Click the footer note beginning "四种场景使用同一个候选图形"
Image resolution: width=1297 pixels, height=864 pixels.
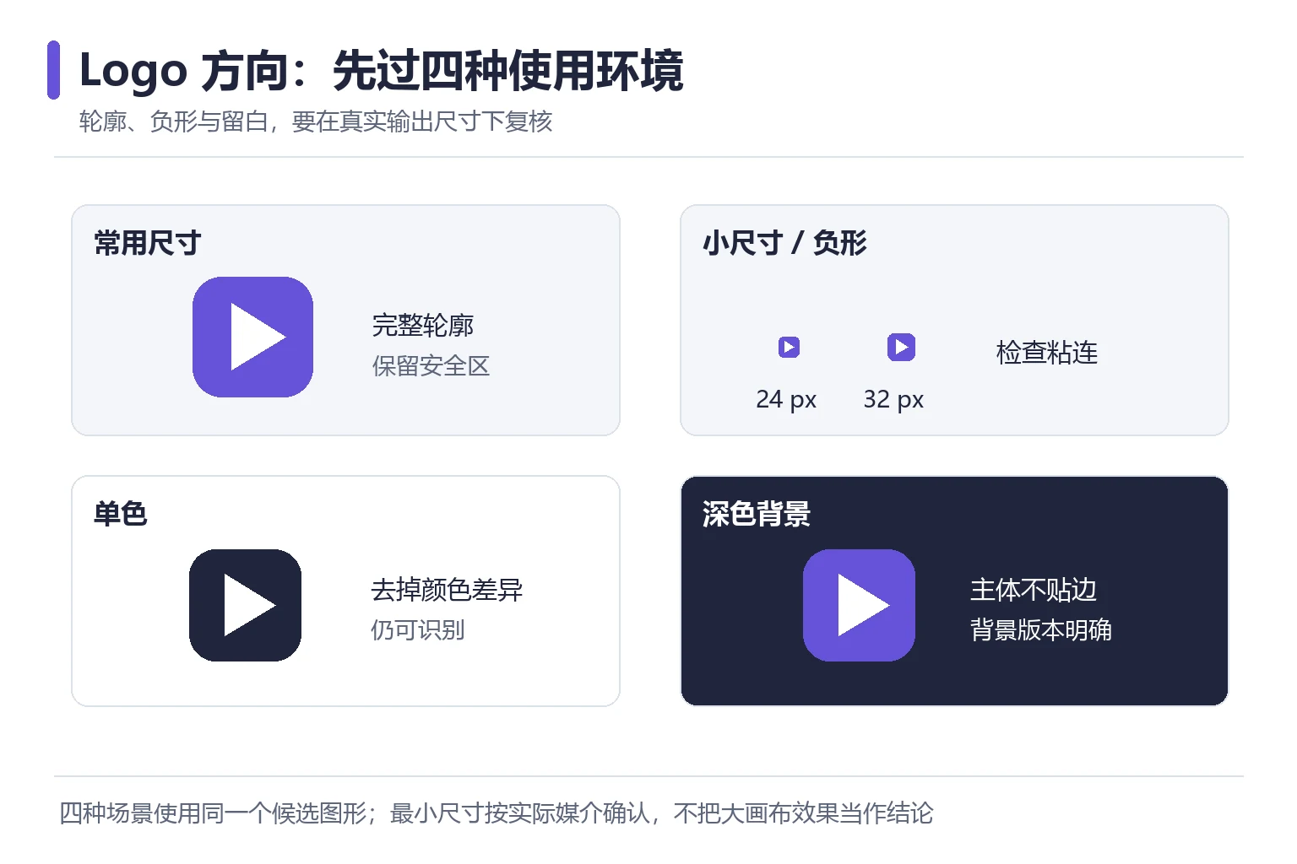pos(497,813)
